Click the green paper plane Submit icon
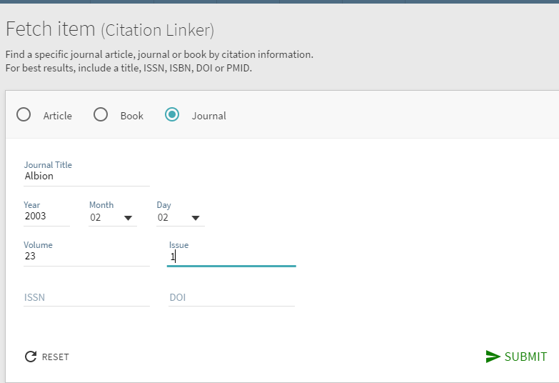Viewport: 559px width, 383px height. 493,357
